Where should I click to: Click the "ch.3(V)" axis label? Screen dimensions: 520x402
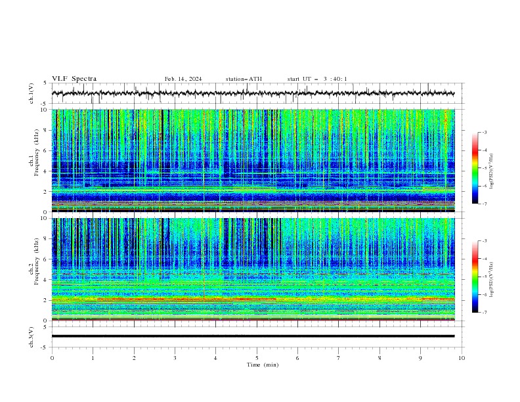(32, 337)
